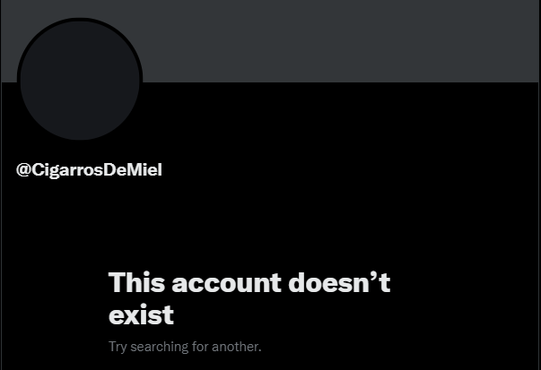541x370 pixels.
Task: Click the word "account" in the heading
Action: pos(226,282)
